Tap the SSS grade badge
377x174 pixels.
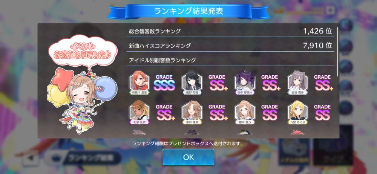coord(164,83)
